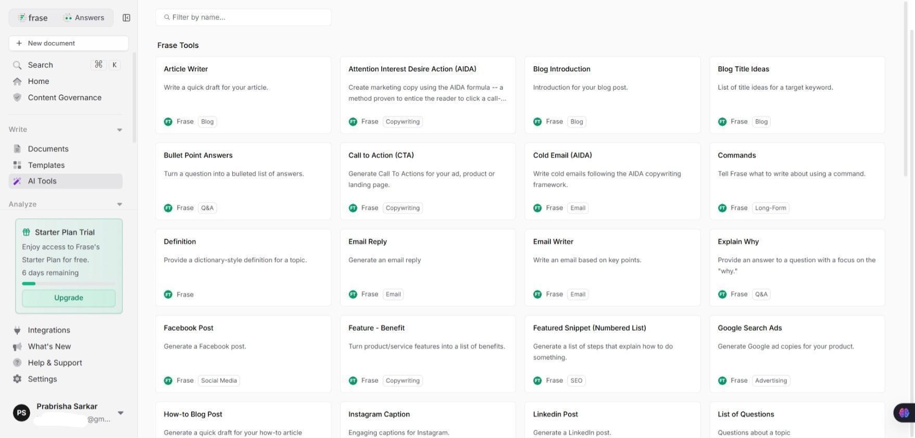915x438 pixels.
Task: Click the Settings gear icon
Action: [x=17, y=379]
